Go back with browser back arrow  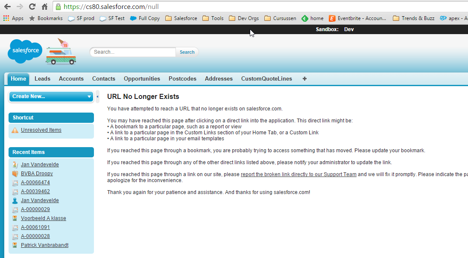tap(7, 6)
